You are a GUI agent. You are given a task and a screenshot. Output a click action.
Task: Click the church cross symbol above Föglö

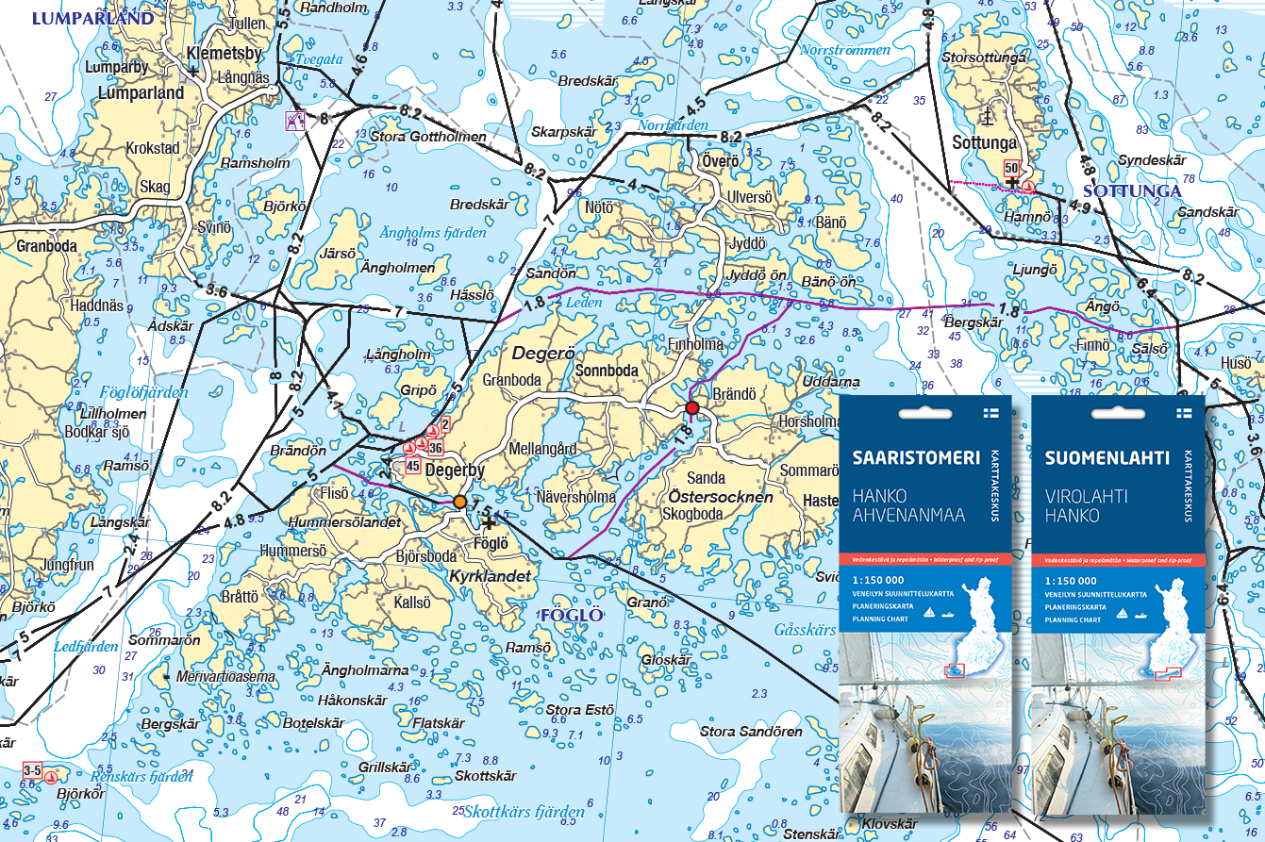489,521
